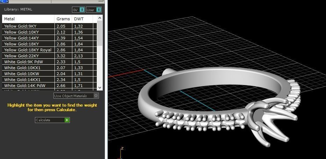Select the White Gold:10KW row
This screenshot has width=326, height=159.
[x=50, y=74]
